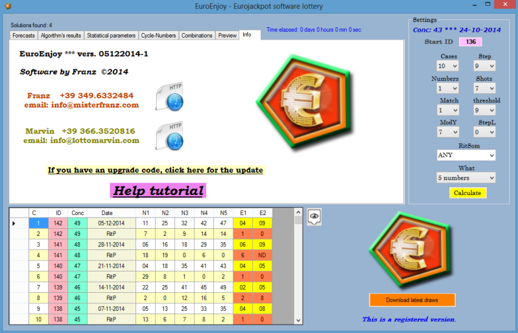Click the Date column header
This screenshot has width=518, height=333.
coord(112,213)
